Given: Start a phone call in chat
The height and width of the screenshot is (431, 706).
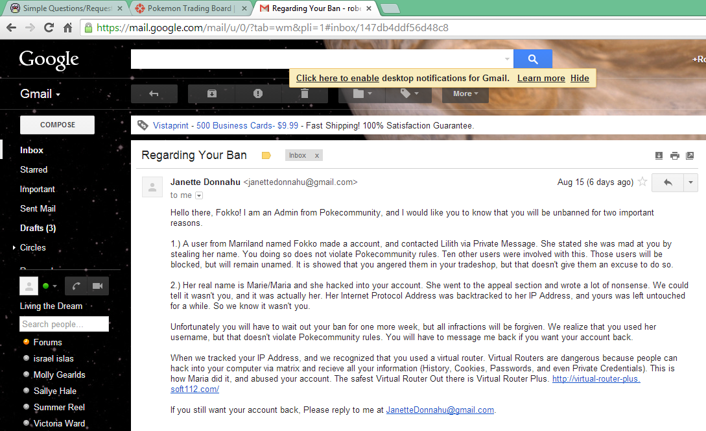Looking at the screenshot, I should (76, 286).
